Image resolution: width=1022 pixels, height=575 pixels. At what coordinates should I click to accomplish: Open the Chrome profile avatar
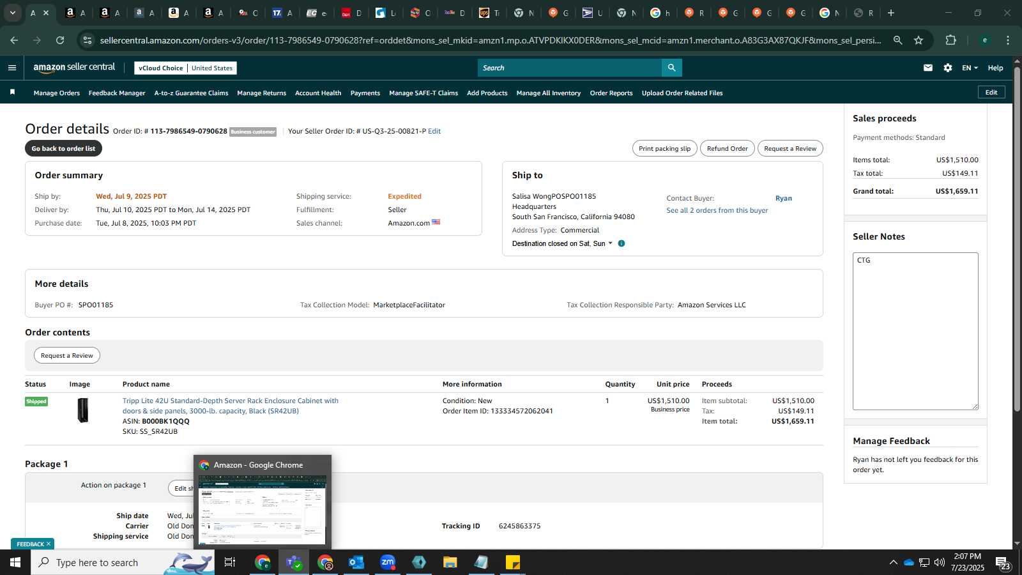(x=985, y=40)
